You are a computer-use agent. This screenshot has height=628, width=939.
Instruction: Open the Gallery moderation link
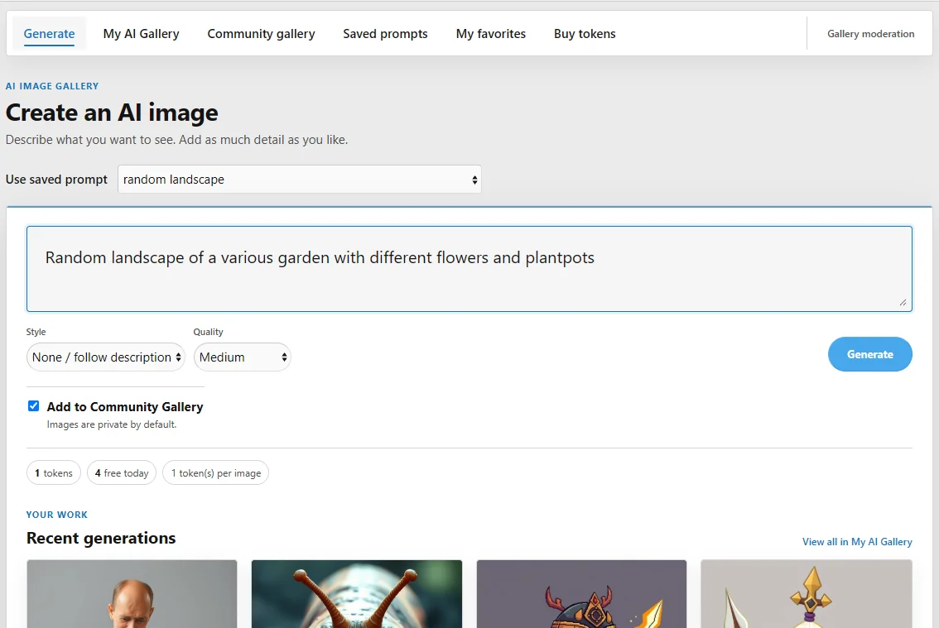(871, 34)
